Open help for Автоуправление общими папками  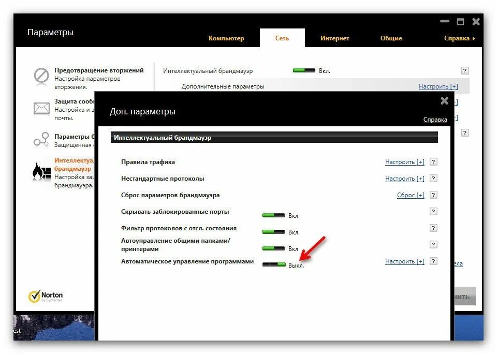click(x=433, y=244)
